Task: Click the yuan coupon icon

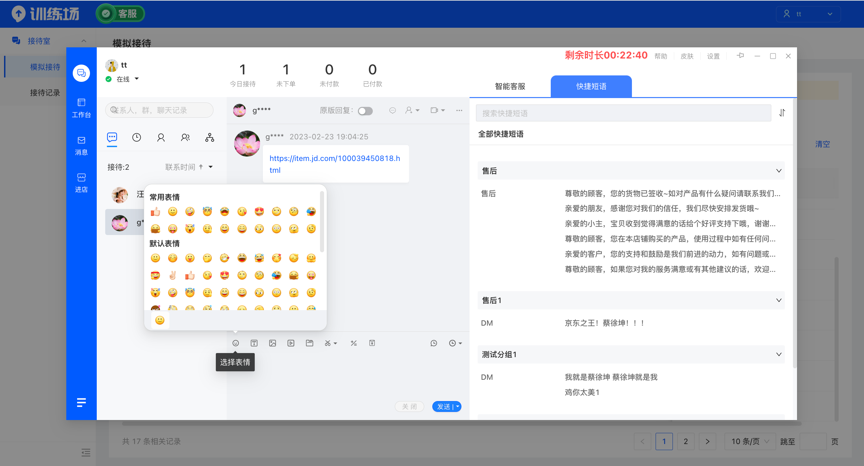Action: [x=372, y=343]
